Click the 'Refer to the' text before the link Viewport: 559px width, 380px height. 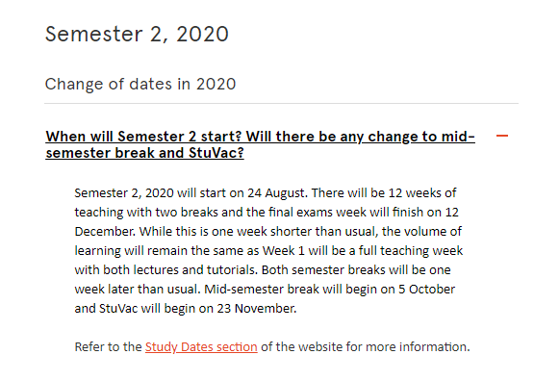(108, 347)
